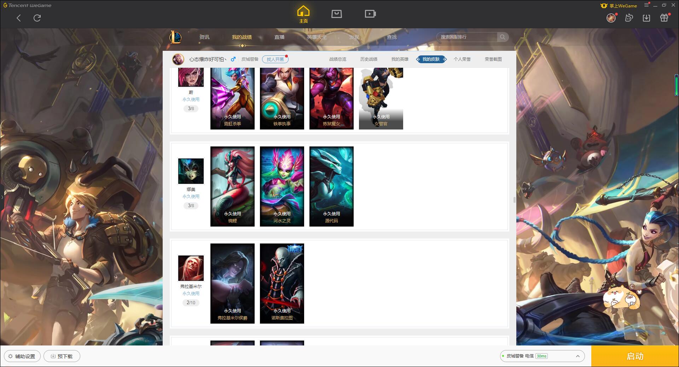
Task: Click the page scrollbar thumb on right edge
Action: pos(676,85)
